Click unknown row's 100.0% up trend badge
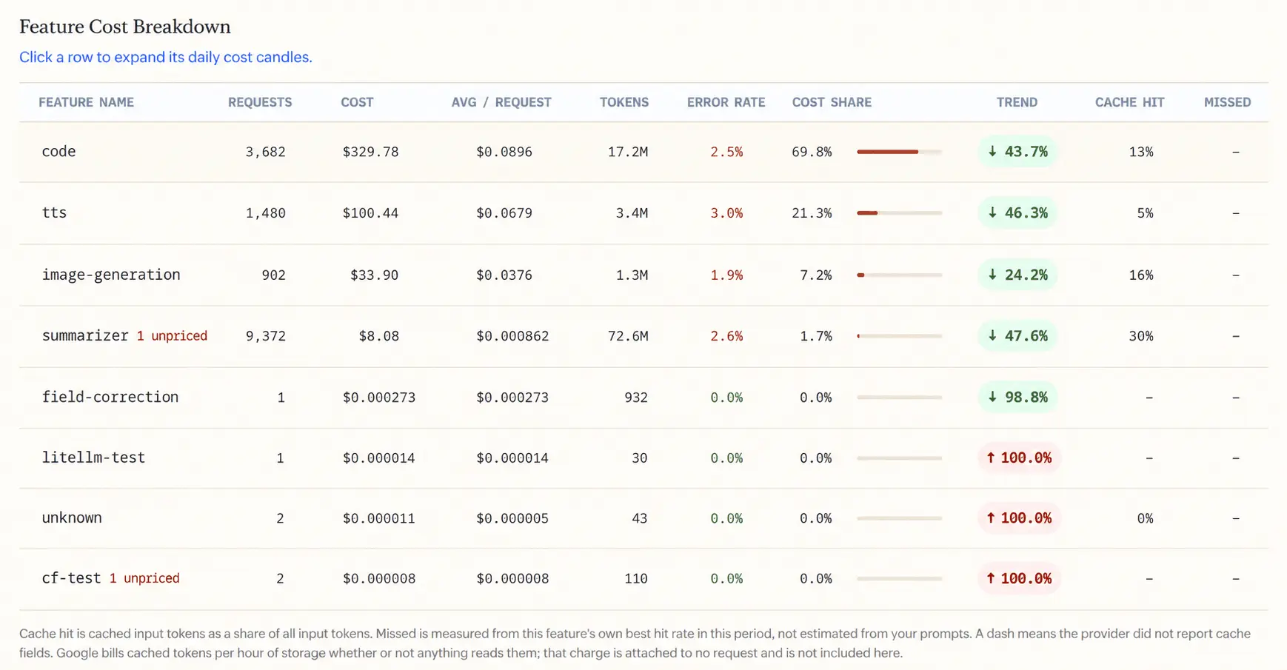This screenshot has width=1287, height=670. click(1019, 518)
